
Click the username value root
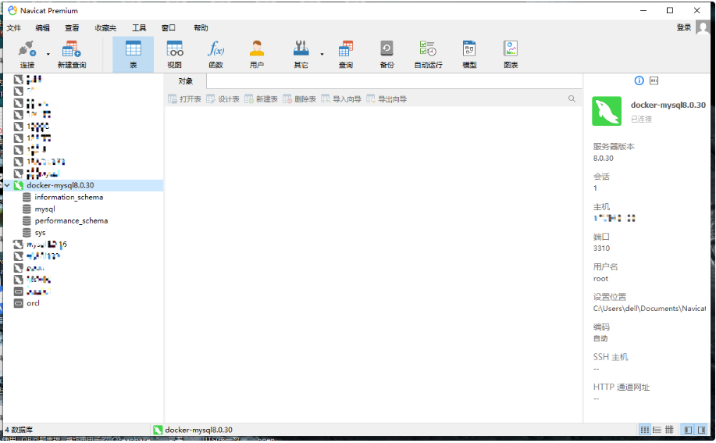(600, 279)
